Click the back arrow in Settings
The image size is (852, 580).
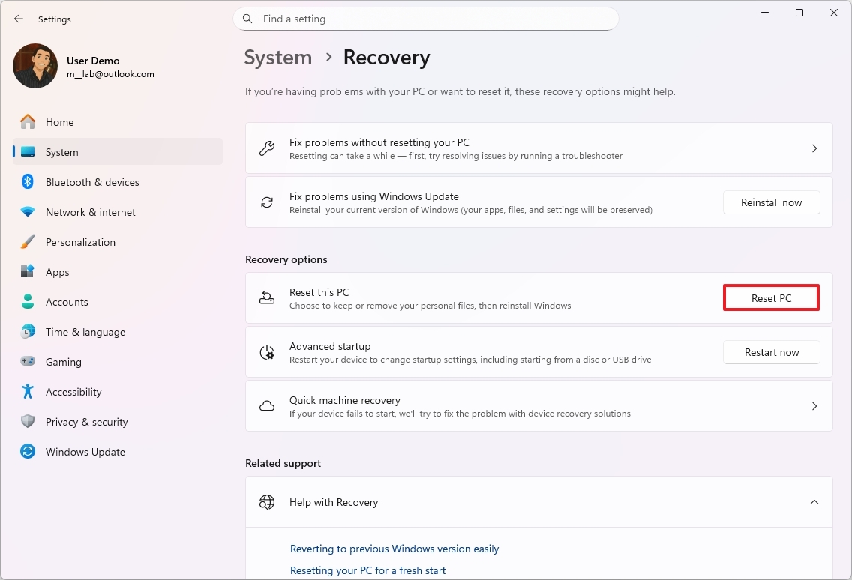point(19,19)
